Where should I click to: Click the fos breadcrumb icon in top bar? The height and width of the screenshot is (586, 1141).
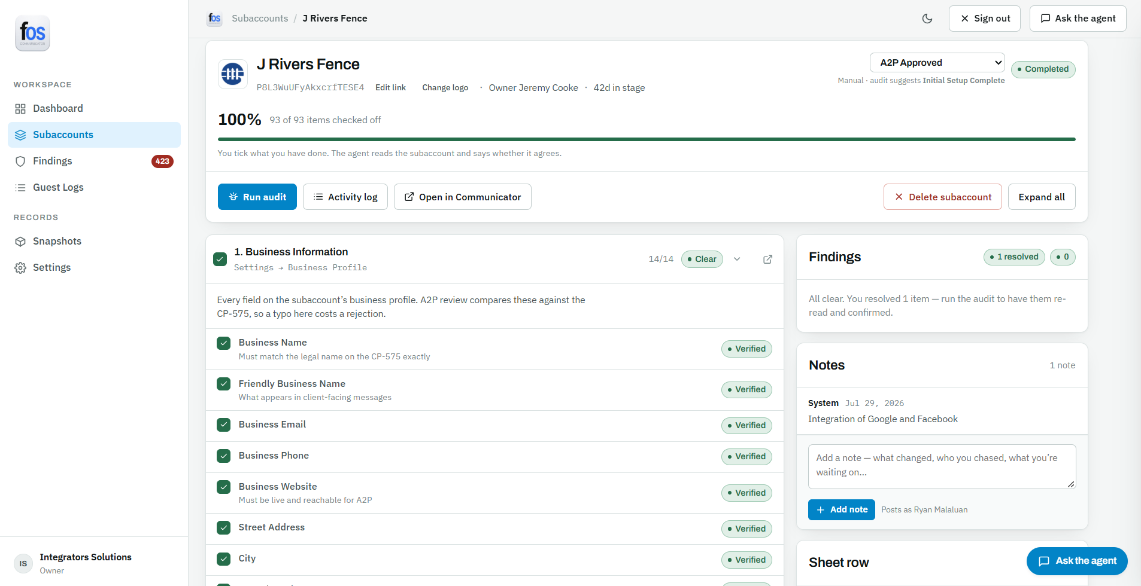214,19
